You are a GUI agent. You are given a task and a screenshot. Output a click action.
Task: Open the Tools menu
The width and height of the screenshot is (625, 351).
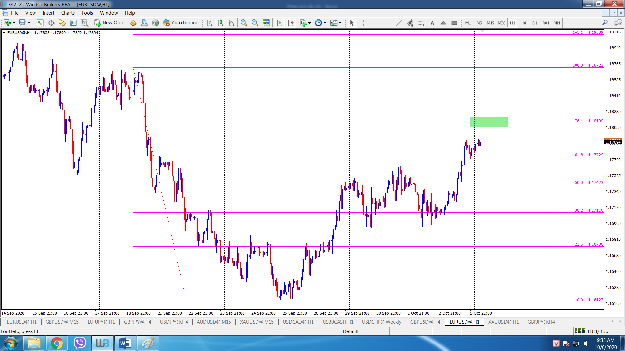(x=87, y=13)
